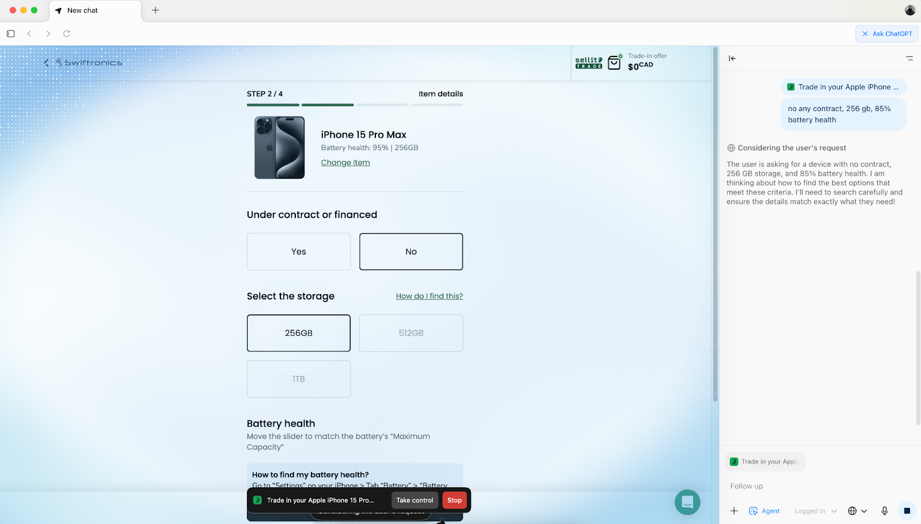Viewport: 921px width, 524px height.
Task: Select the 512GB storage option
Action: pyautogui.click(x=411, y=333)
